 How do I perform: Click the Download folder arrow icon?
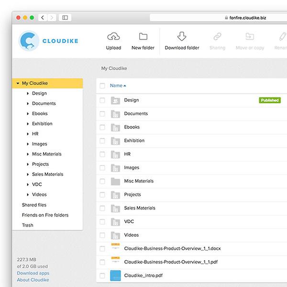pyautogui.click(x=182, y=36)
